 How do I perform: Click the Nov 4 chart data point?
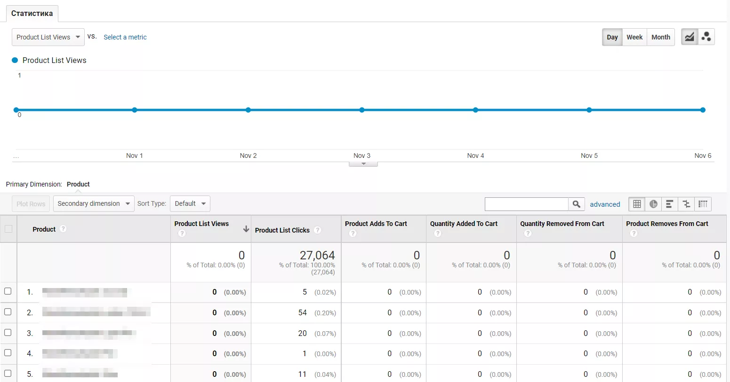coord(476,110)
